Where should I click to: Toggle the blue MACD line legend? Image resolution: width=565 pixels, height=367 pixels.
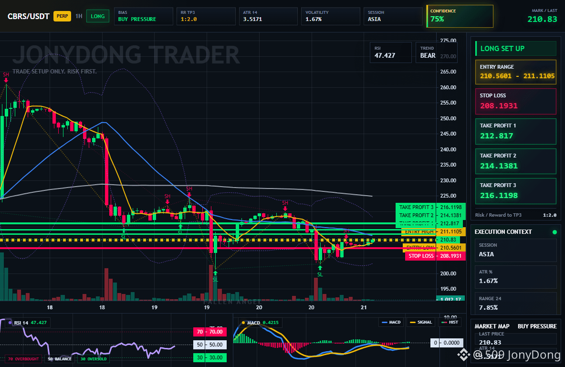[391, 322]
